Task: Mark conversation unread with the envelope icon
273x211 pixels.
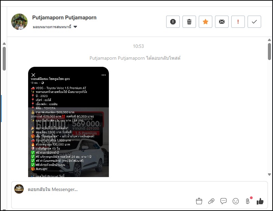Action: pos(222,22)
